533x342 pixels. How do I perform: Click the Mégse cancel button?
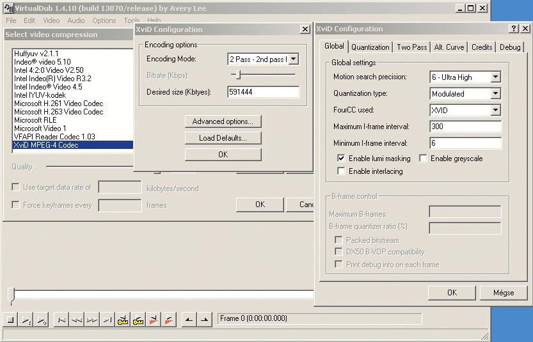coord(504,293)
